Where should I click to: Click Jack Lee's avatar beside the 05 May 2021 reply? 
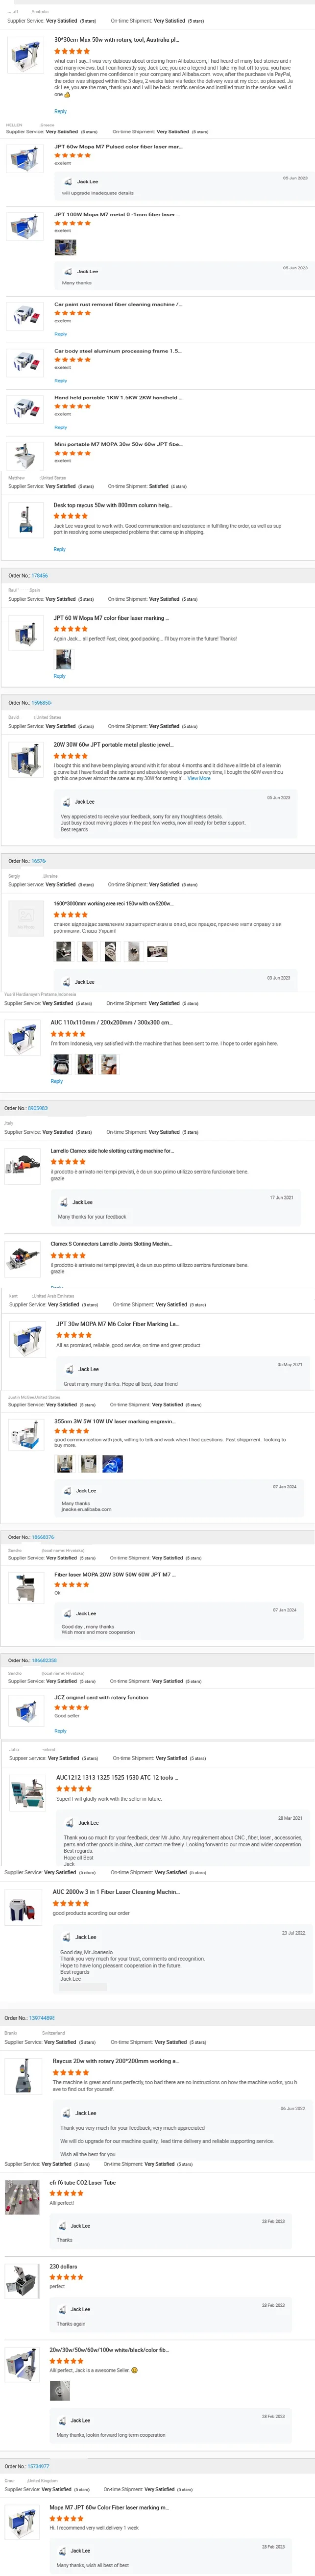pyautogui.click(x=68, y=1369)
